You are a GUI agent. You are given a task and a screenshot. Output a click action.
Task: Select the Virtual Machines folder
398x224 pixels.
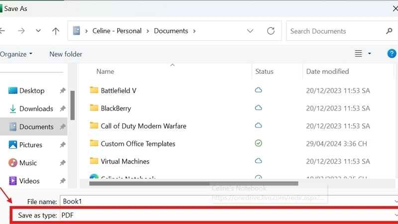tap(125, 161)
